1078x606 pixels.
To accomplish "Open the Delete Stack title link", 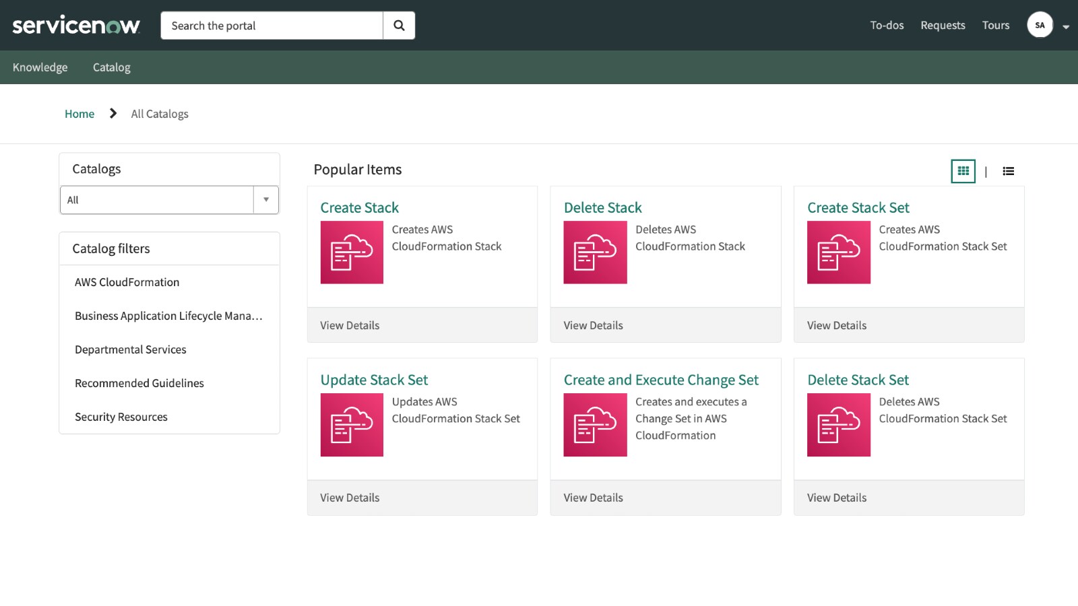I will [603, 207].
